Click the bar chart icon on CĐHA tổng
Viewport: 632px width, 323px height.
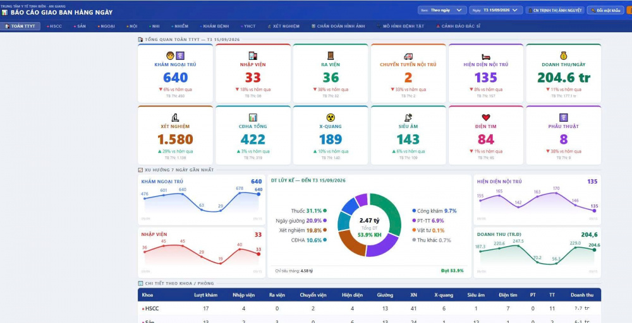tap(253, 117)
